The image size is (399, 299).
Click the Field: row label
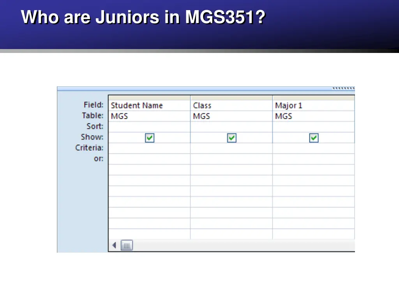point(94,105)
